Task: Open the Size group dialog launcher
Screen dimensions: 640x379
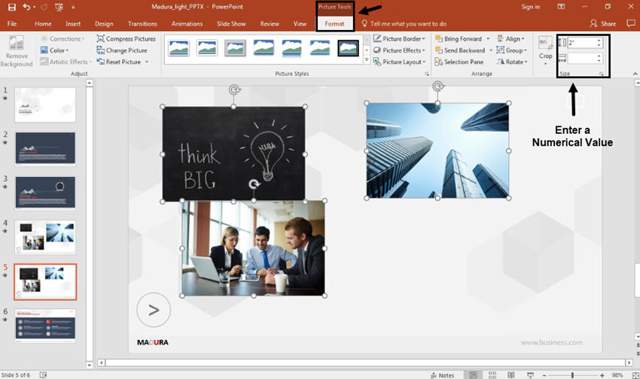Action: pos(602,74)
